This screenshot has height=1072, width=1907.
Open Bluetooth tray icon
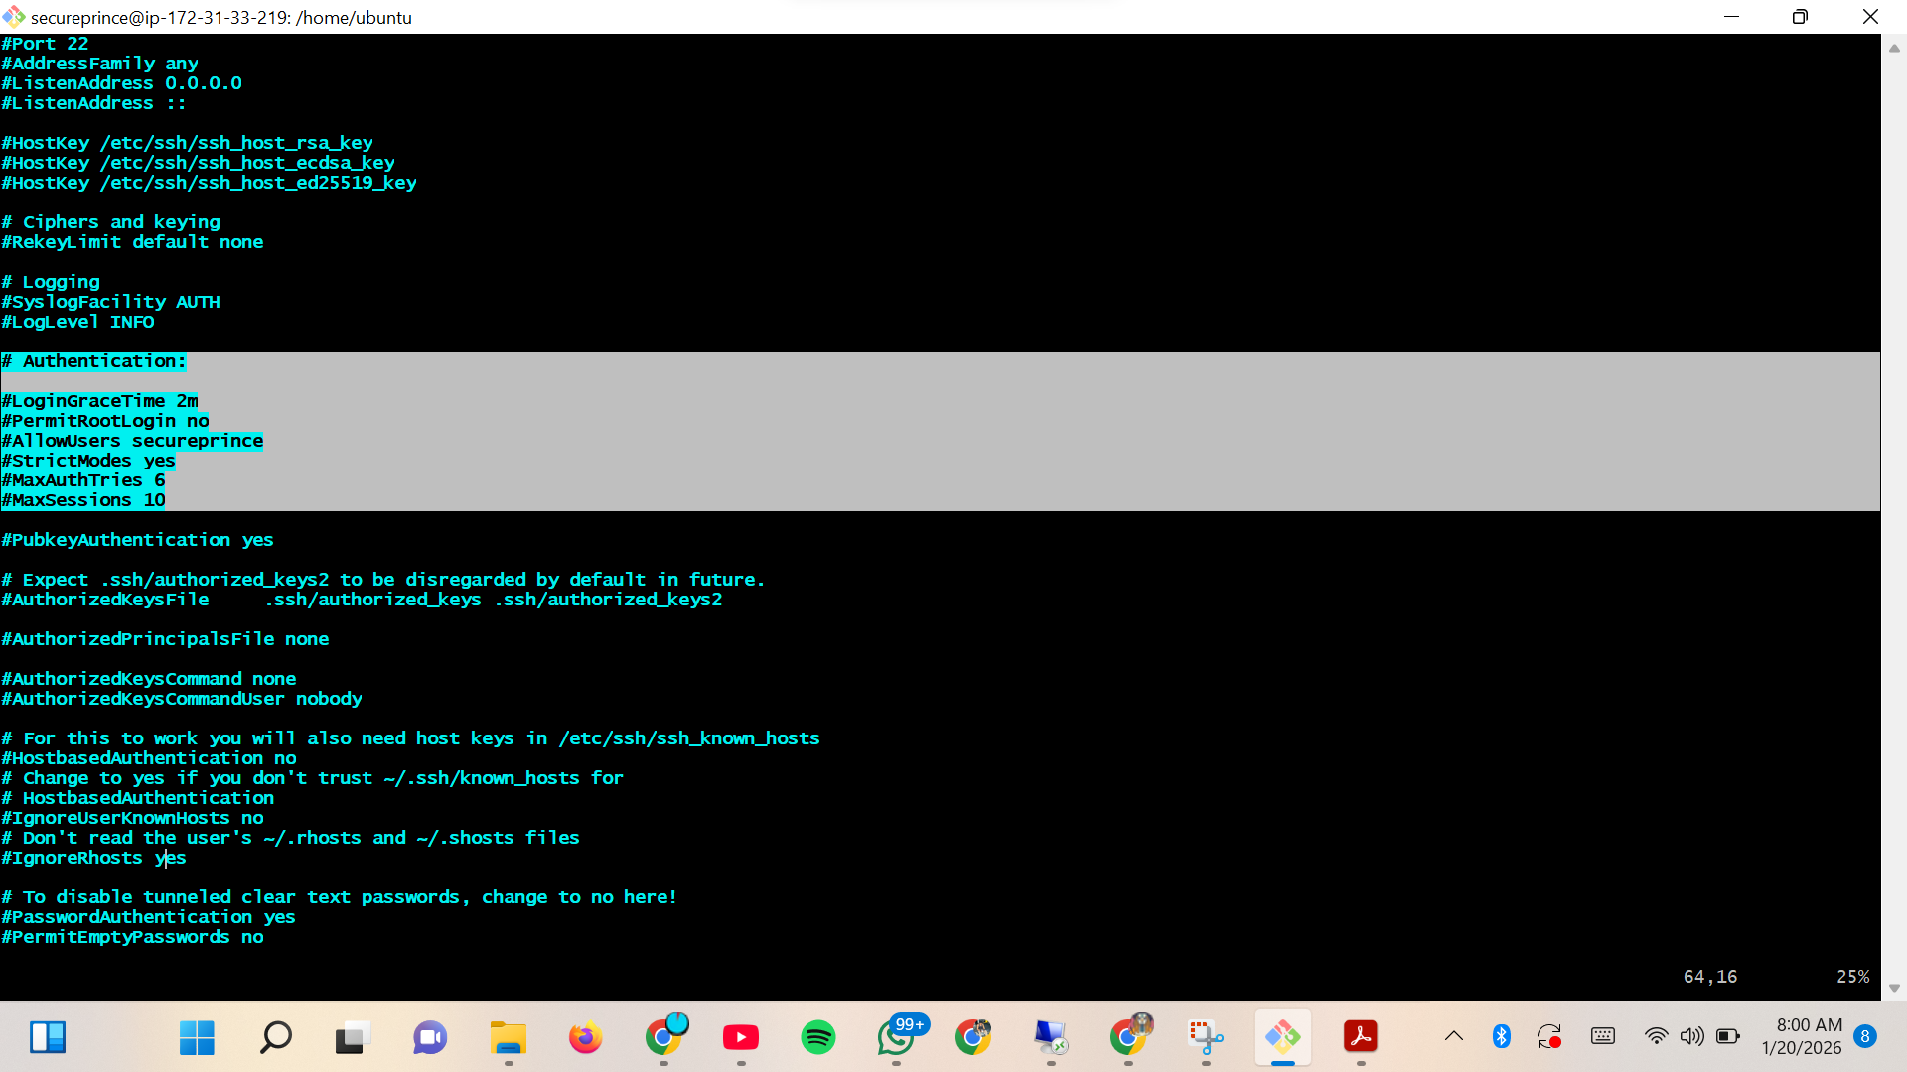1502,1036
